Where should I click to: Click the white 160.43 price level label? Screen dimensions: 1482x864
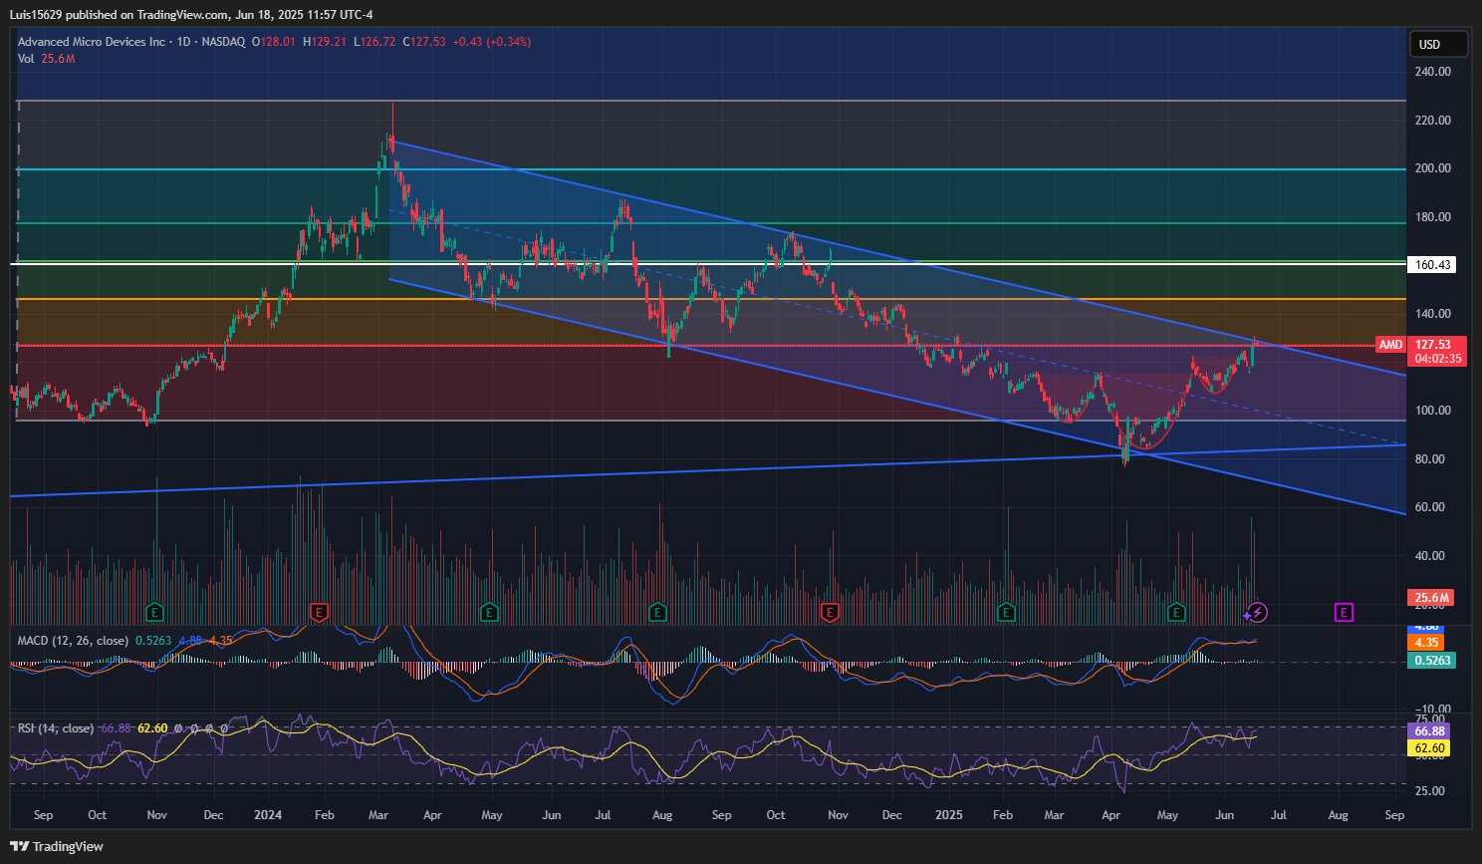coord(1432,264)
